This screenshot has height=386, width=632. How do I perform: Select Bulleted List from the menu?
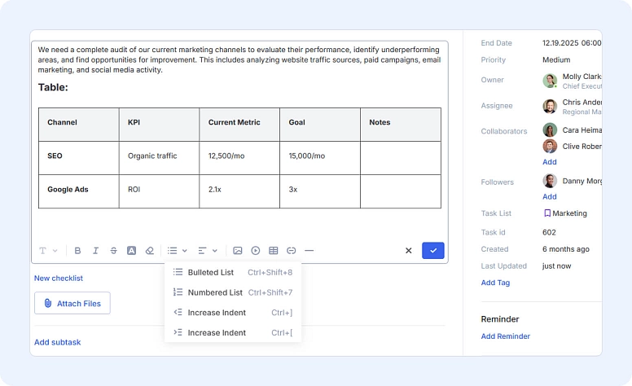[x=210, y=272]
